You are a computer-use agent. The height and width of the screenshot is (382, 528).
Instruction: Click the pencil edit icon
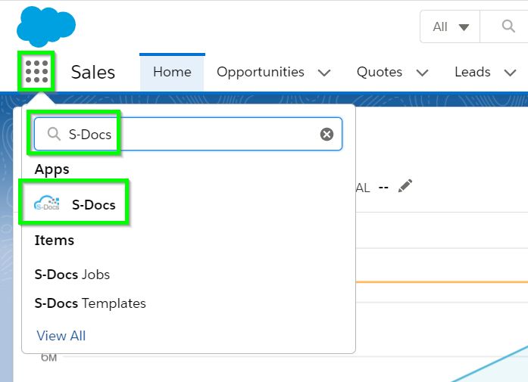point(405,186)
